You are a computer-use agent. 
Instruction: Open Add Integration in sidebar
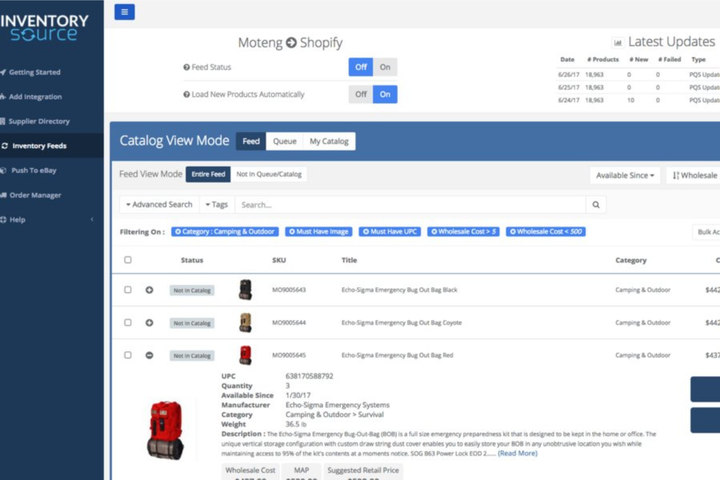(35, 97)
